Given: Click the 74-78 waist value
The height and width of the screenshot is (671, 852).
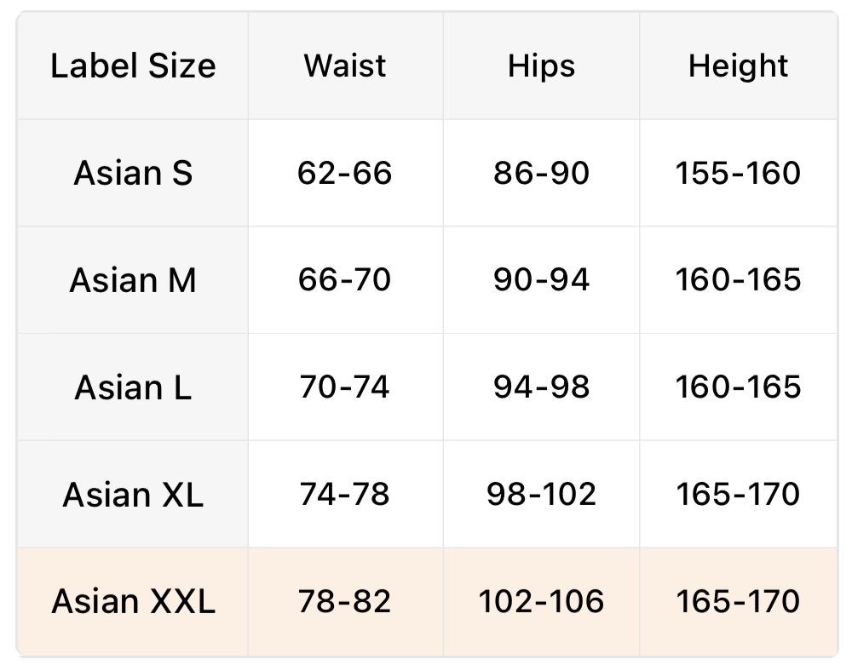Looking at the screenshot, I should tap(345, 495).
